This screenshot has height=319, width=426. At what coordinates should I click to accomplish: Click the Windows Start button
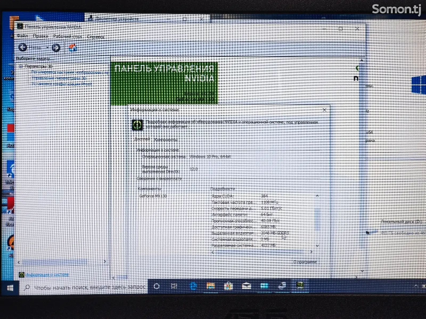point(10,288)
